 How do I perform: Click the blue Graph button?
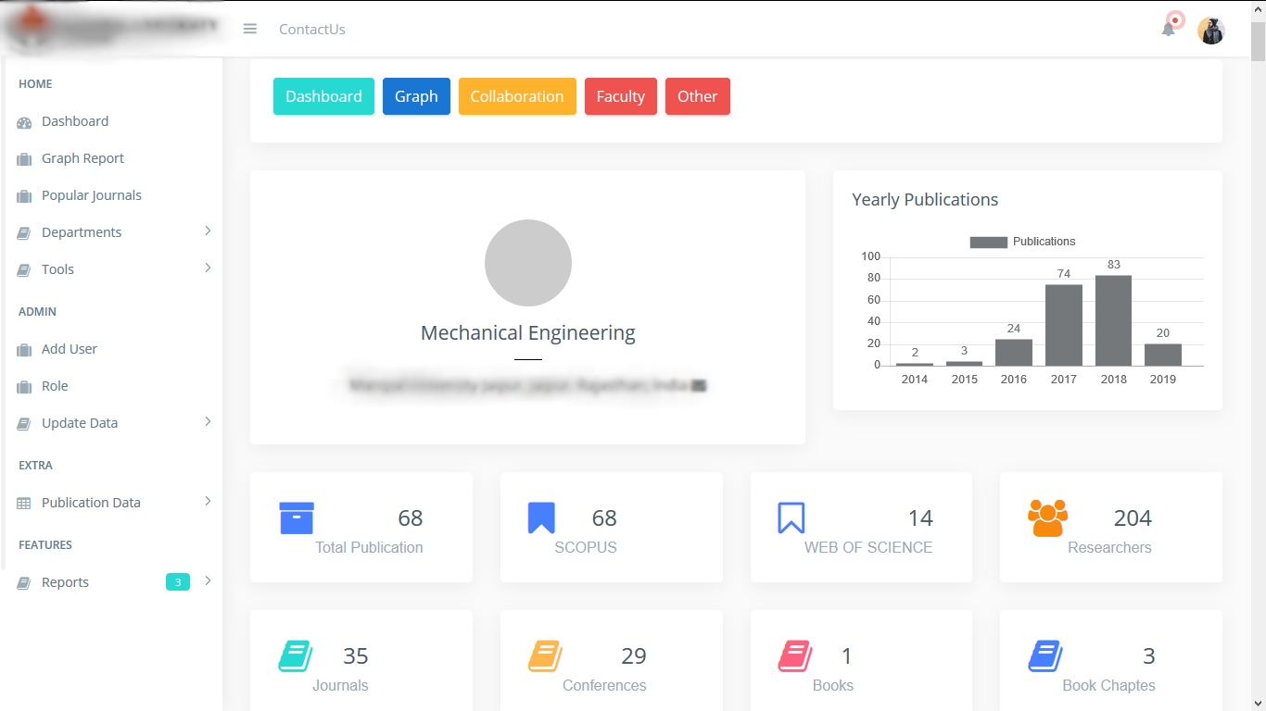416,96
